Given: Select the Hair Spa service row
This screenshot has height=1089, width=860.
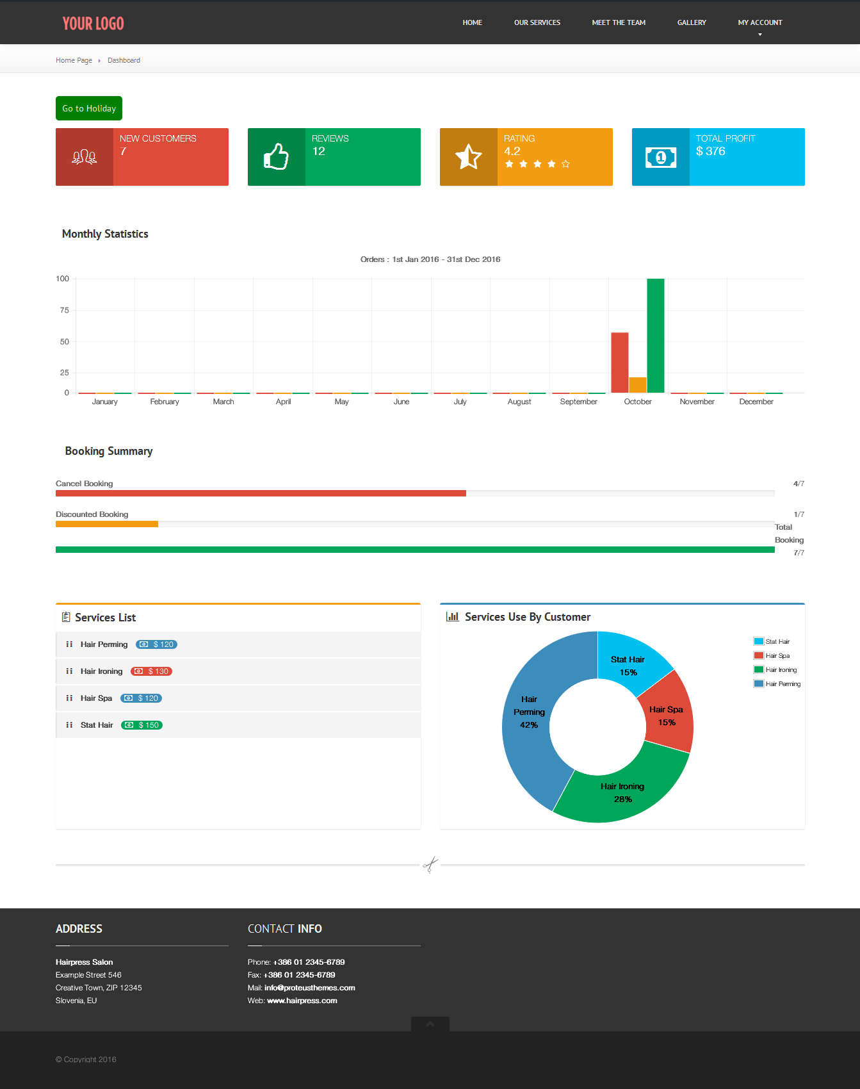Looking at the screenshot, I should [238, 698].
